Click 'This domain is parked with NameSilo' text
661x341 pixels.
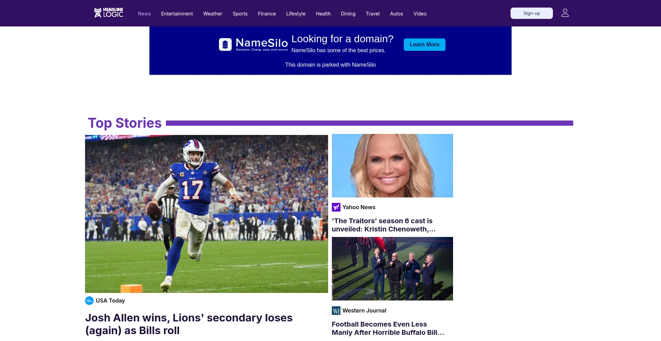coord(330,65)
